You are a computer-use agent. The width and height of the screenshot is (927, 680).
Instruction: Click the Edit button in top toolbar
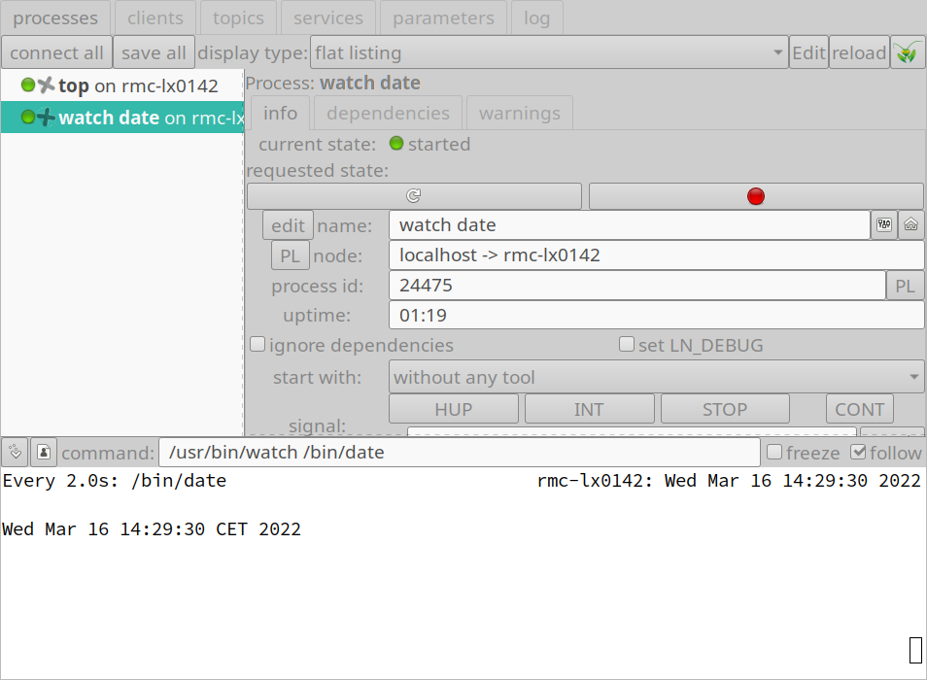808,52
